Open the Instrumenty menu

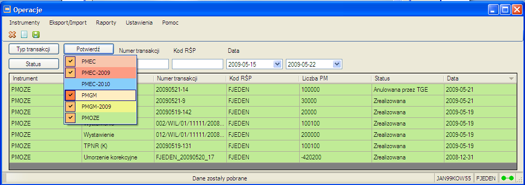(25, 23)
